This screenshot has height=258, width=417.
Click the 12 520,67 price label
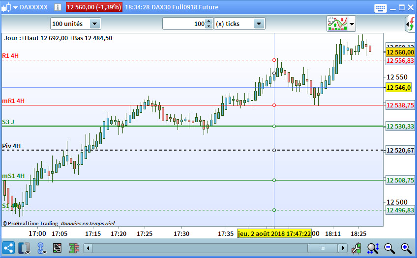click(400, 151)
